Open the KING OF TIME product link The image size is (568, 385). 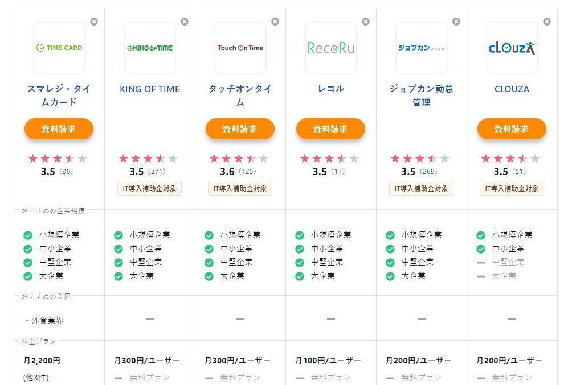pos(150,89)
